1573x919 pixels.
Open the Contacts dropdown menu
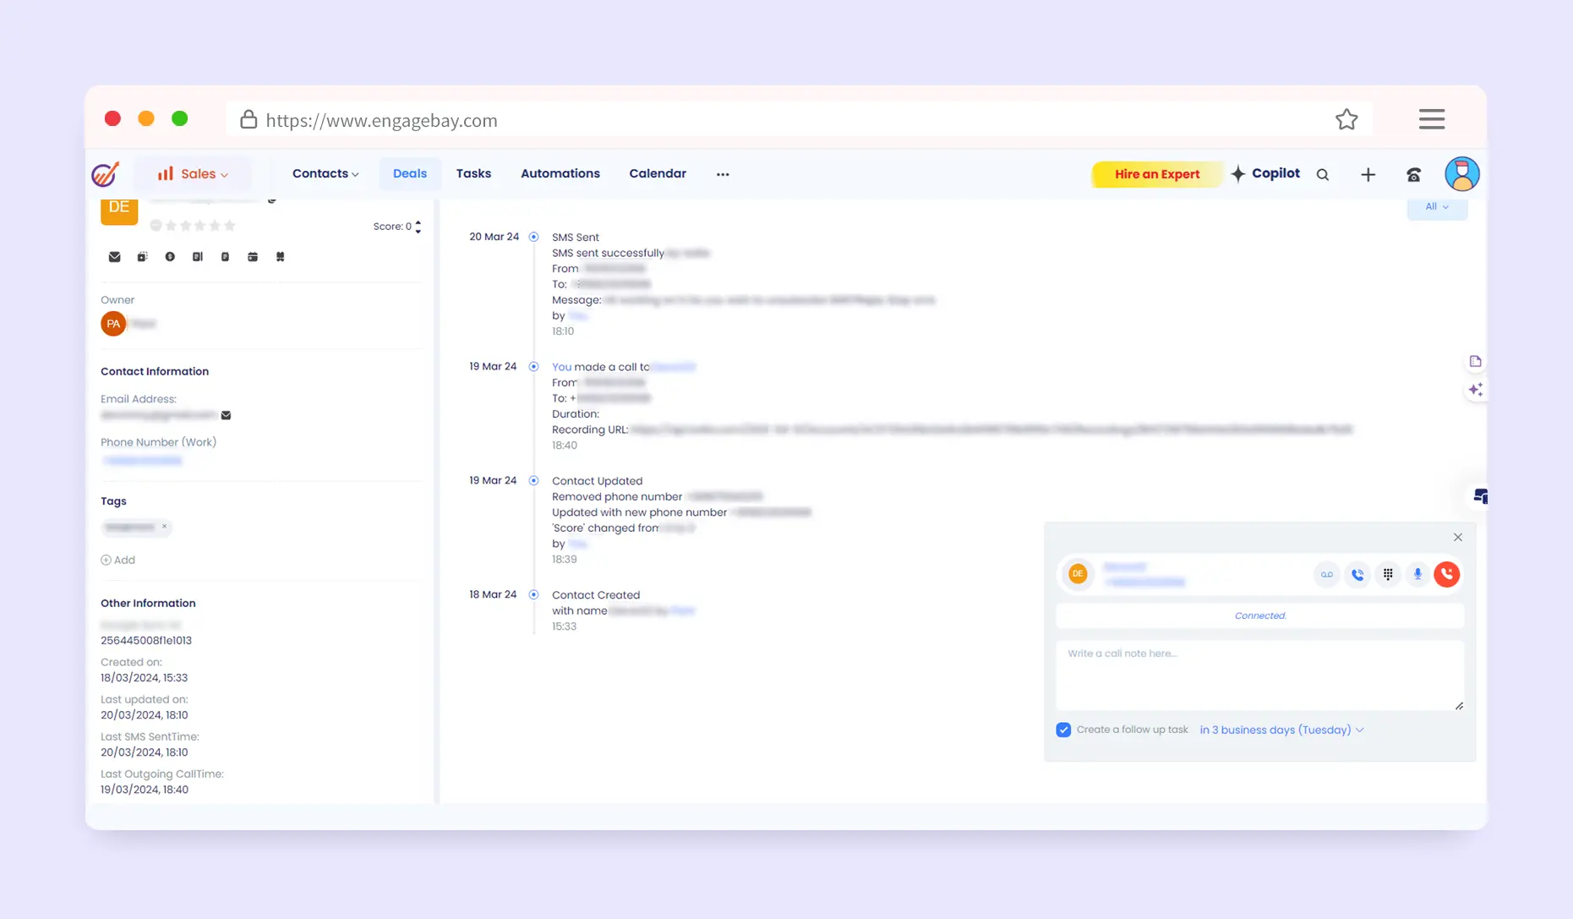[325, 174]
